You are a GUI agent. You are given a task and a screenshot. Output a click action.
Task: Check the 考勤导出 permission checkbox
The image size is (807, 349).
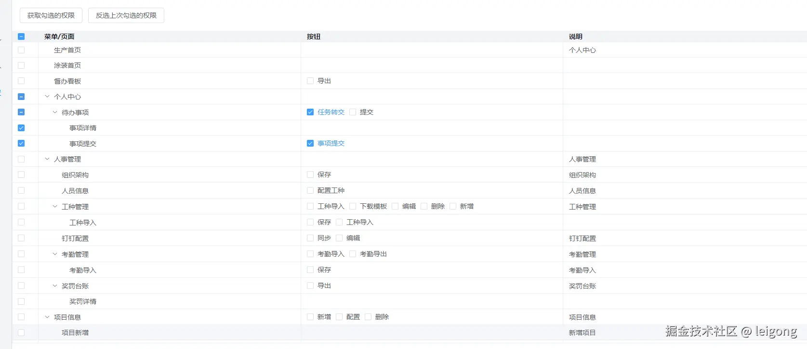(x=353, y=254)
